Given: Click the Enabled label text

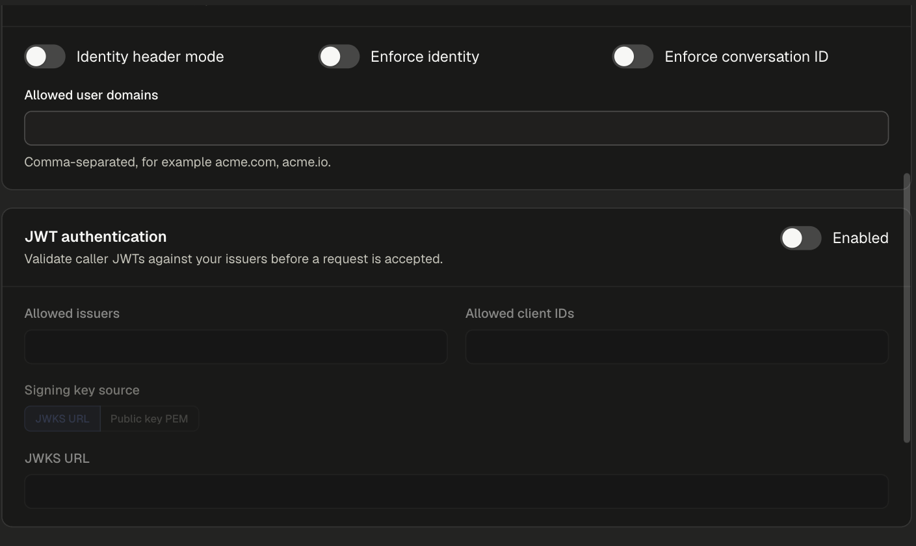Looking at the screenshot, I should [x=860, y=238].
